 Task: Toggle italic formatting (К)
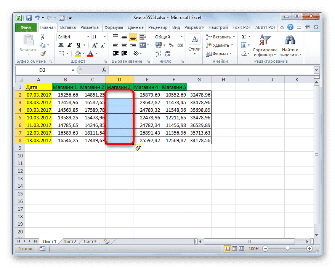click(x=70, y=45)
